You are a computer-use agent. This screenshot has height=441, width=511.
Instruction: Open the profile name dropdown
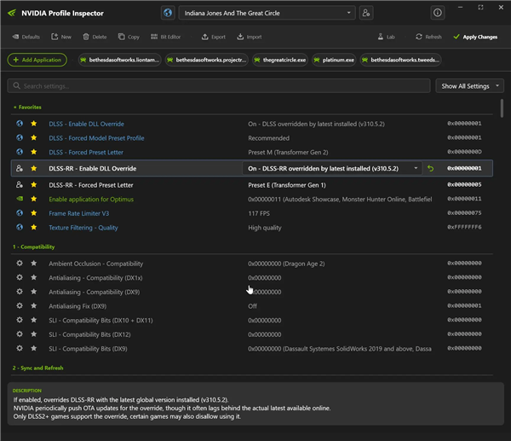tap(267, 13)
